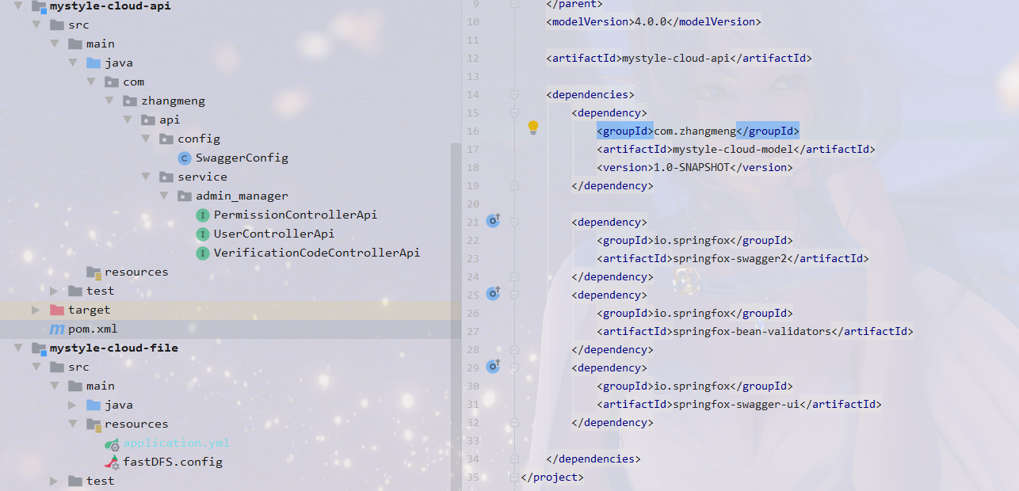Fold the dependencies block using its fold marker

tap(516, 94)
